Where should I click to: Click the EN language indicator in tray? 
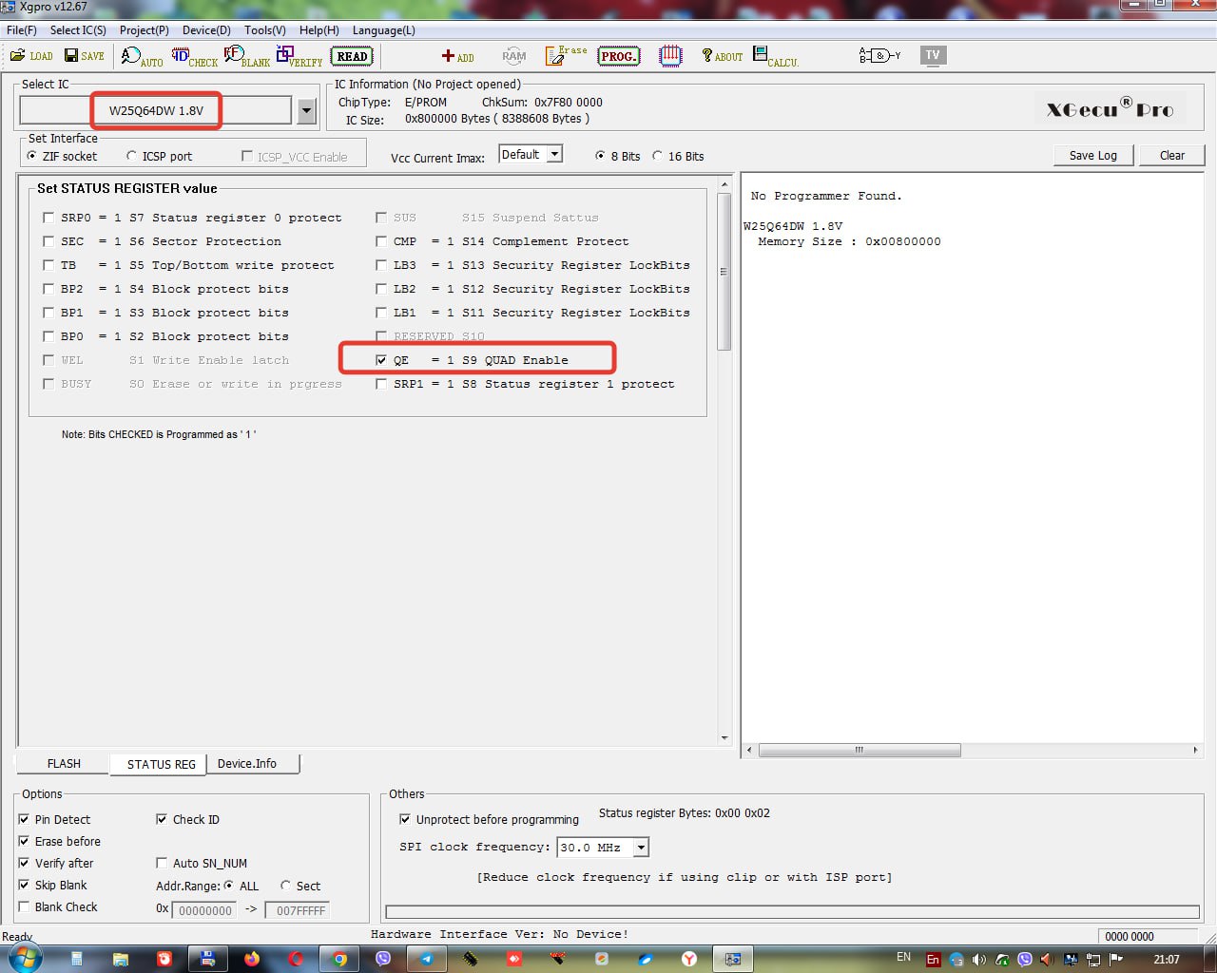click(x=903, y=957)
